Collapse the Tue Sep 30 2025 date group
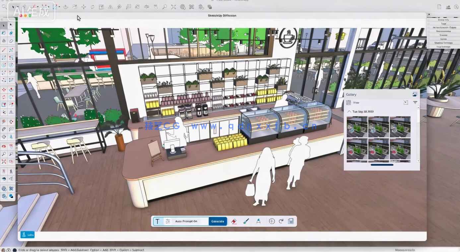 pyautogui.click(x=349, y=111)
